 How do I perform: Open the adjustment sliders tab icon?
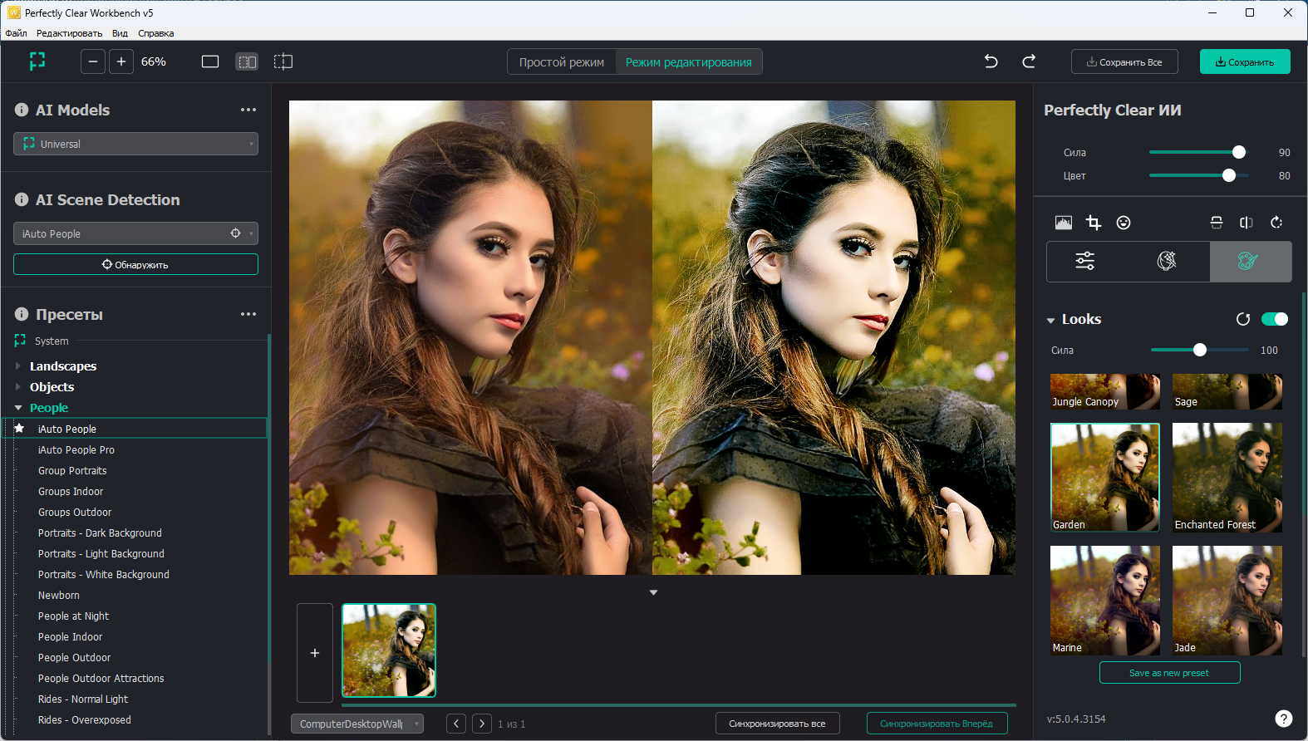click(1085, 262)
